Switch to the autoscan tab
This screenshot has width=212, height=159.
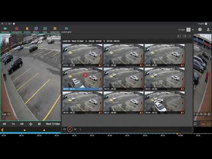tap(55, 30)
